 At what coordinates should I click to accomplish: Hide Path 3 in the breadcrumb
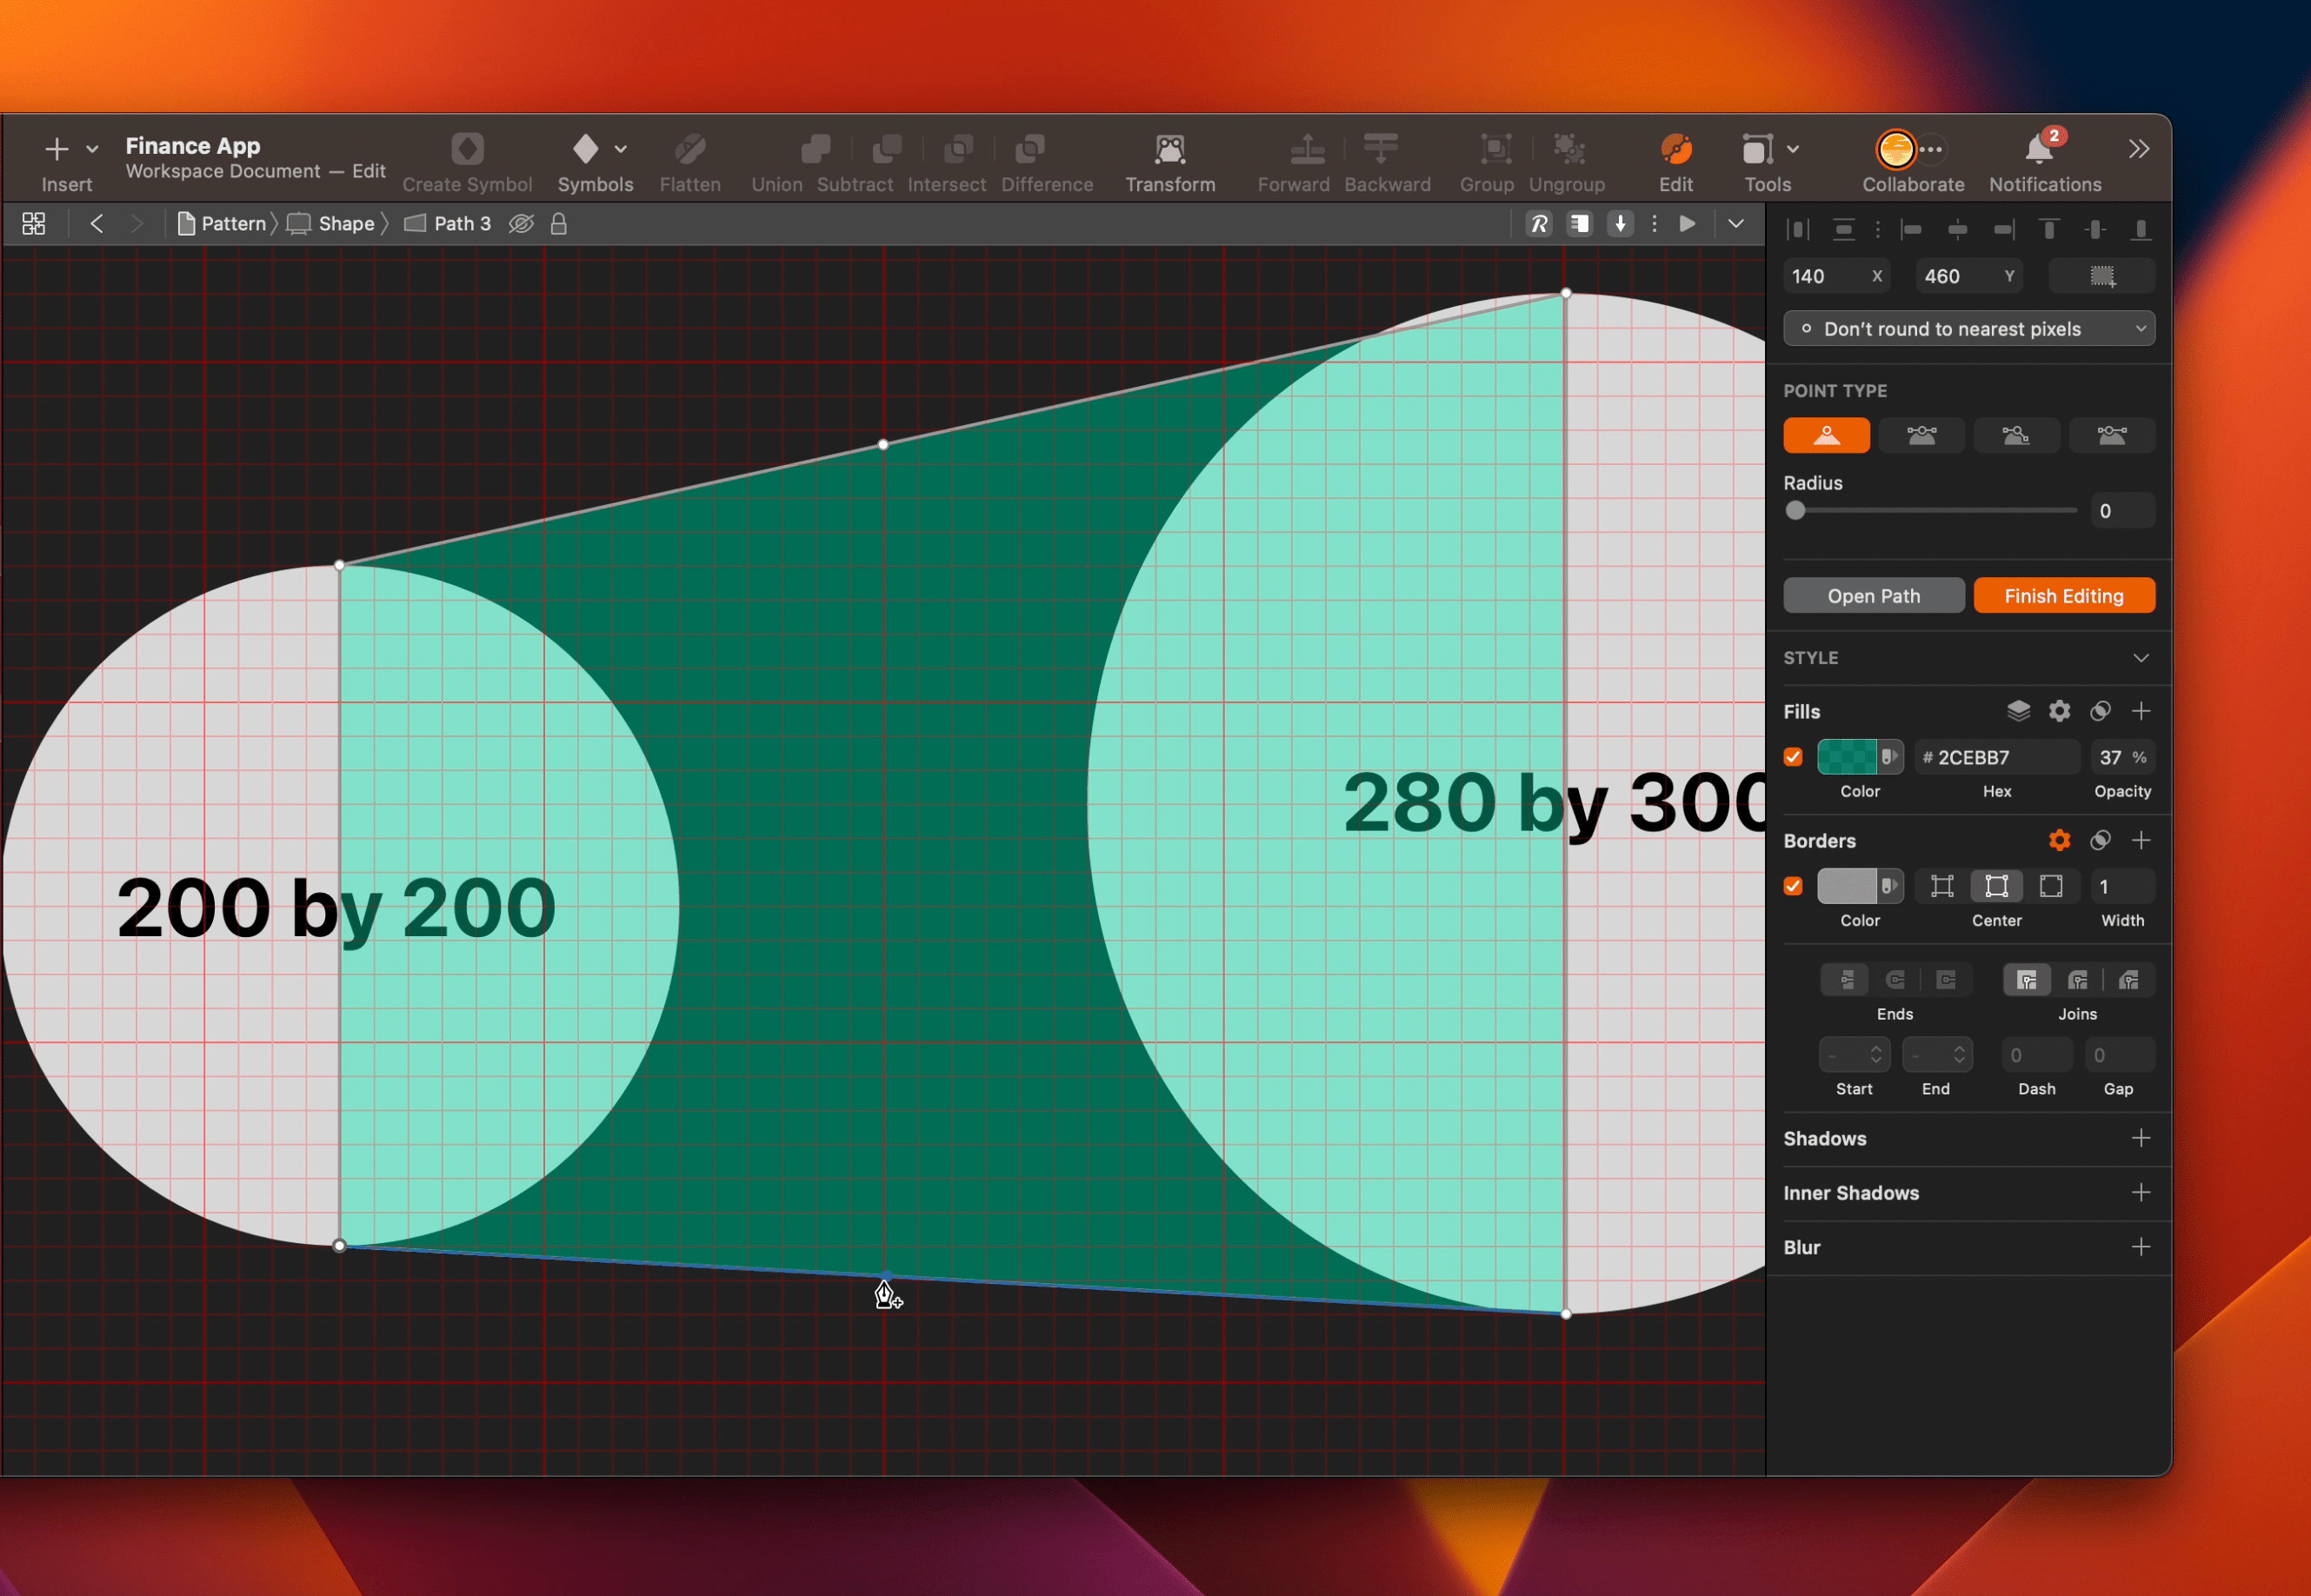click(521, 223)
